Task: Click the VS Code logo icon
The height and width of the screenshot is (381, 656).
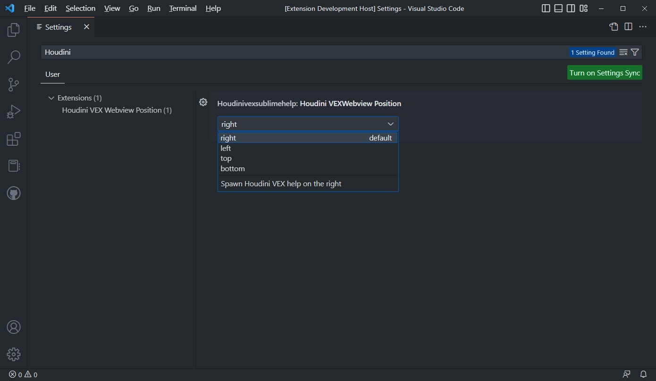Action: [10, 8]
